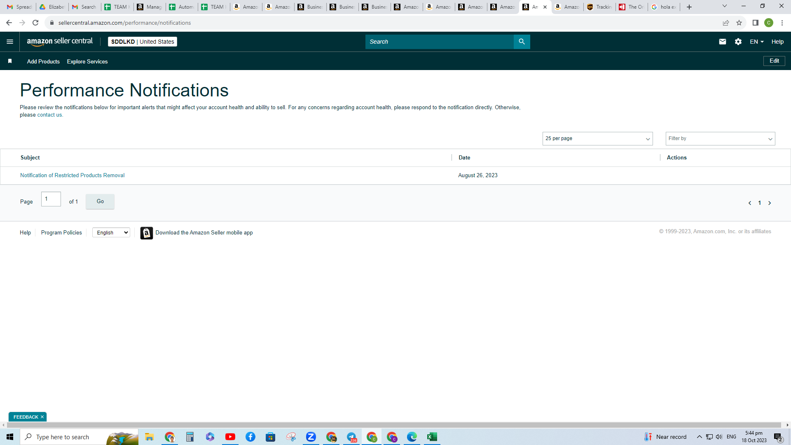Screen dimensions: 791x445
Task: Open the Filter by dropdown
Action: [x=720, y=138]
